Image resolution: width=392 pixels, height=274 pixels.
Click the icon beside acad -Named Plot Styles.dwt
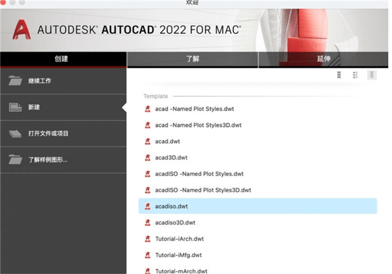tap(148, 109)
